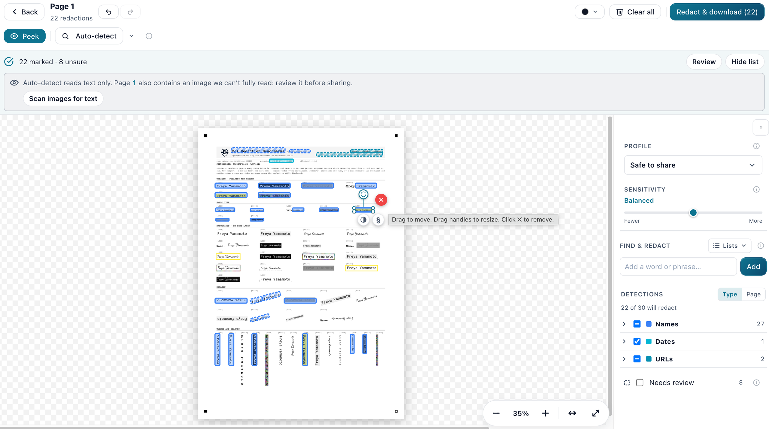Screen dimensions: 769x429
Task: Zoom in with plus icon
Action: [x=545, y=413]
